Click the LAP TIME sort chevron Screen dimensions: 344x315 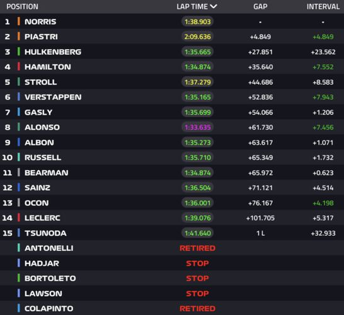(213, 6)
